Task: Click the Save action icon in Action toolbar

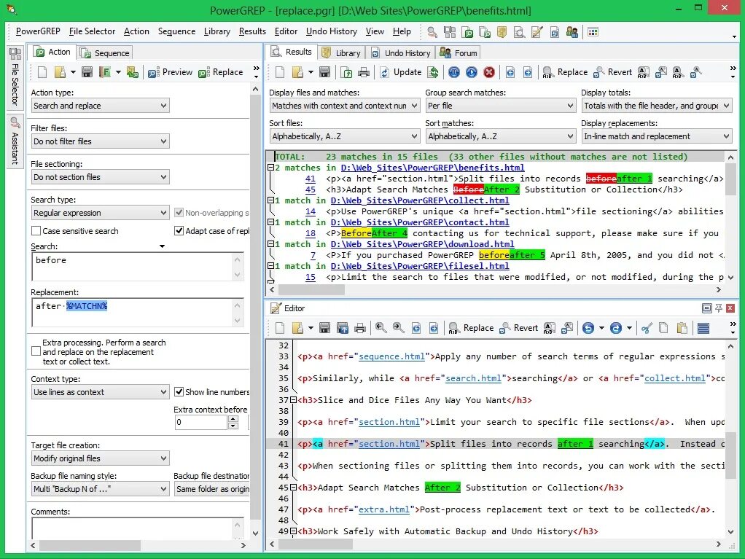Action: point(87,72)
